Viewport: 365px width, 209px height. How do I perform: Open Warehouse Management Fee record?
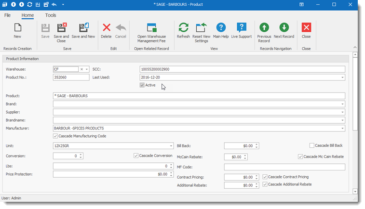151,28
